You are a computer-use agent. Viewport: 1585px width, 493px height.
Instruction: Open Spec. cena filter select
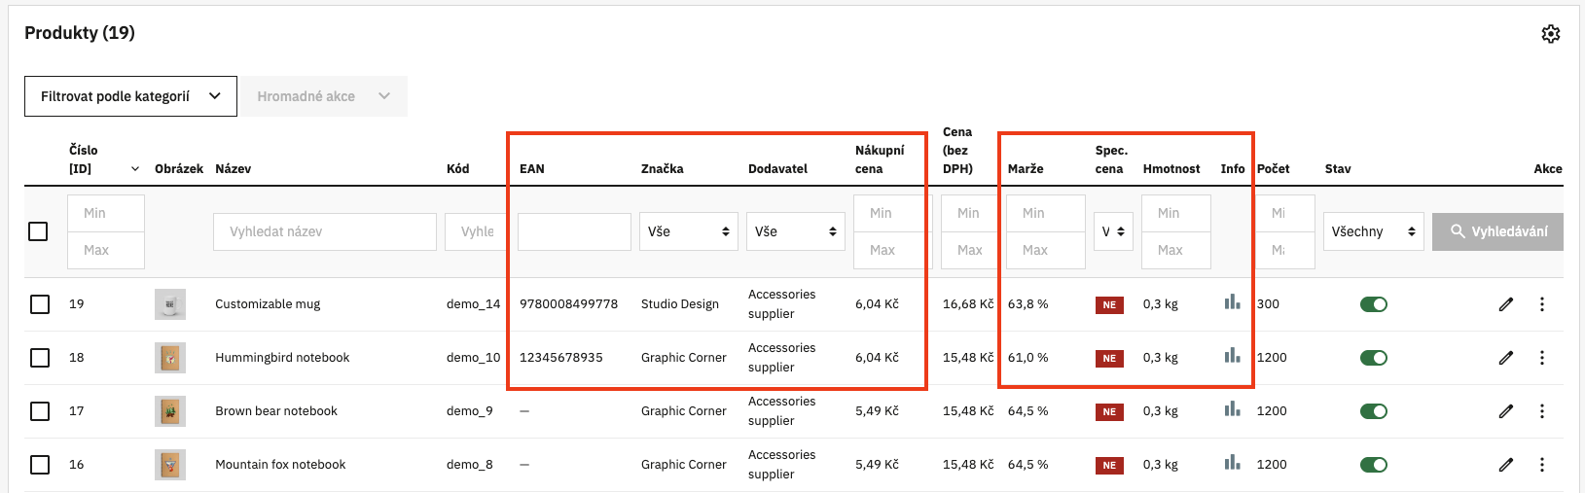pos(1113,231)
